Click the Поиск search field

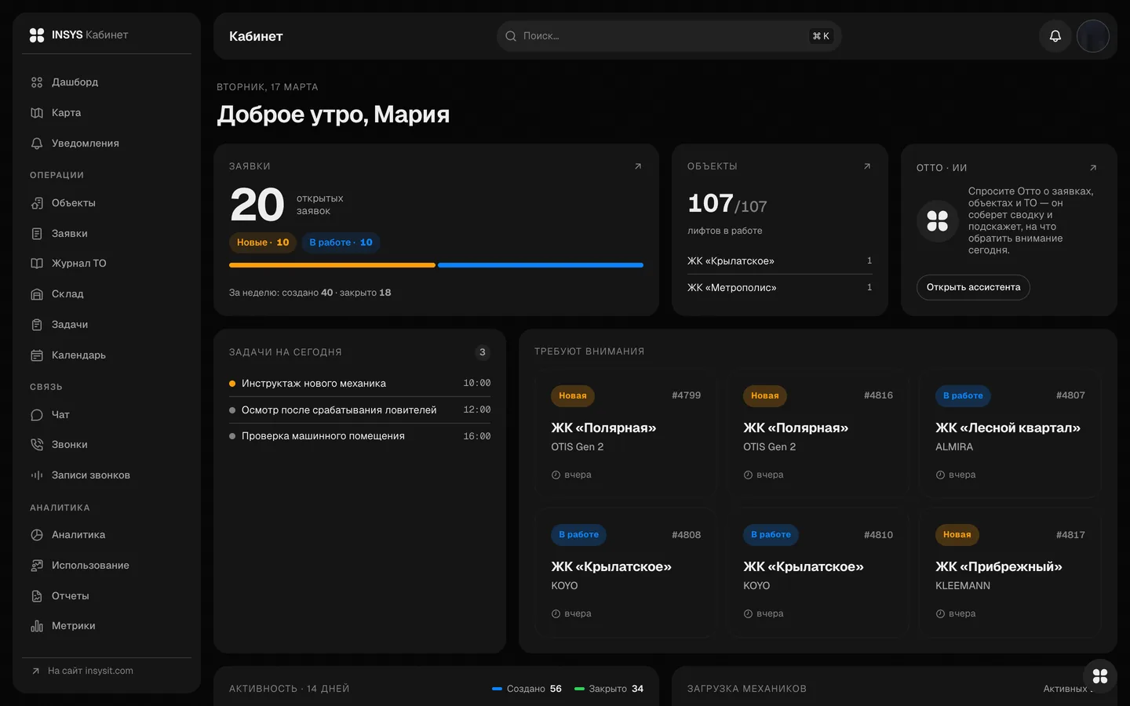pyautogui.click(x=669, y=36)
